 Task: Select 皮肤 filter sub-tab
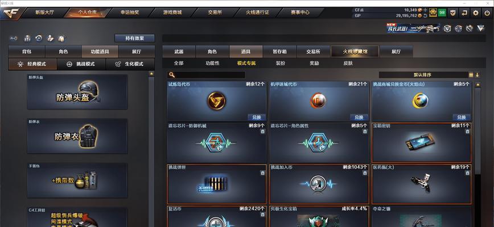[348, 63]
